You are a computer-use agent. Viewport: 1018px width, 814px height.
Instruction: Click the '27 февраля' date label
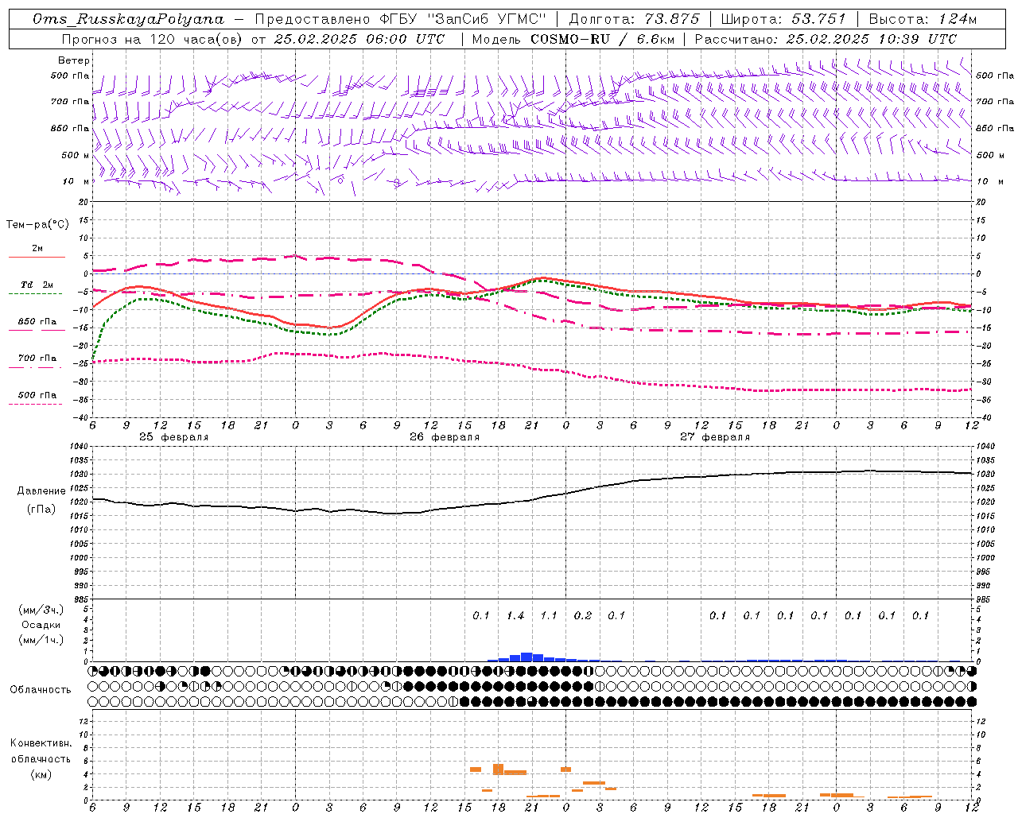coord(715,437)
